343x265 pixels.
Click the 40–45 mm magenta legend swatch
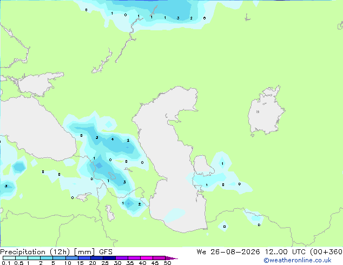pyautogui.click(x=147, y=258)
